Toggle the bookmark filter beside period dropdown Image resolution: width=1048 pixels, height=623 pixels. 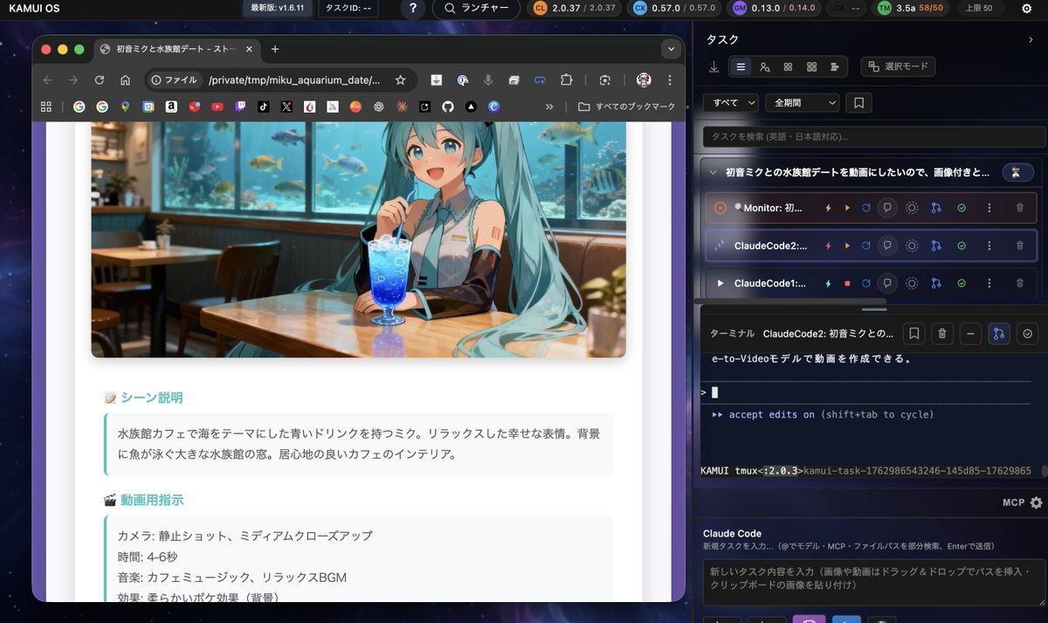(858, 103)
